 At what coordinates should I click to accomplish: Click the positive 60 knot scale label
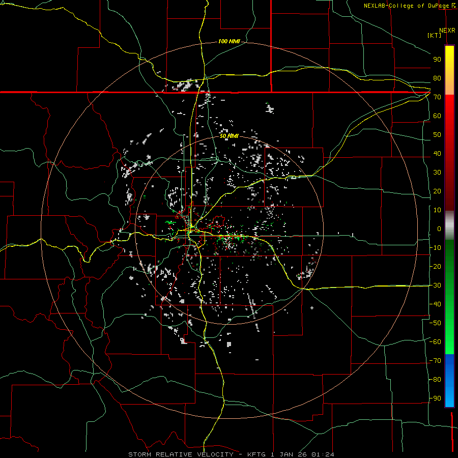click(437, 116)
